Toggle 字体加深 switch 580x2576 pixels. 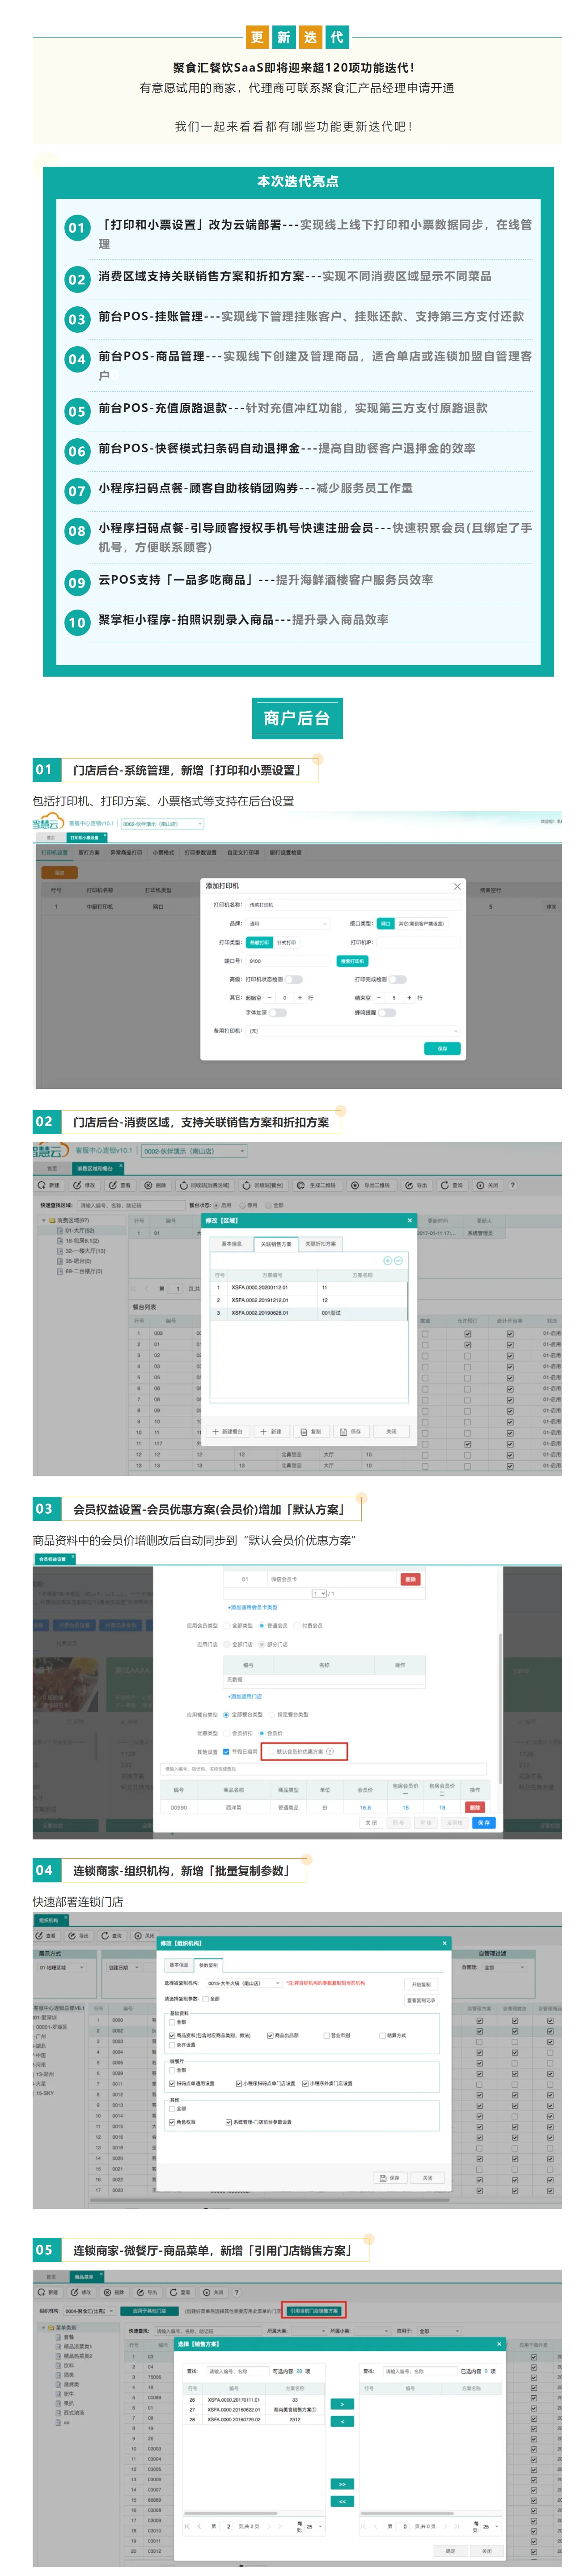[278, 1013]
